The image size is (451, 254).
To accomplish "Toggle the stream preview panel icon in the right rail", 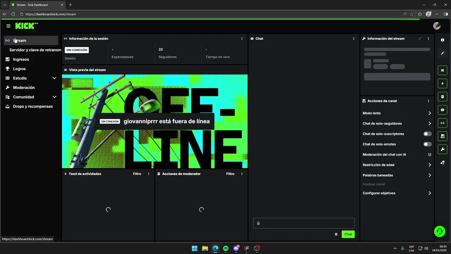I will point(443,70).
